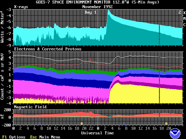The image size is (186, 139).
Task: Click the November 1992 date label
Action: [x=97, y=7]
